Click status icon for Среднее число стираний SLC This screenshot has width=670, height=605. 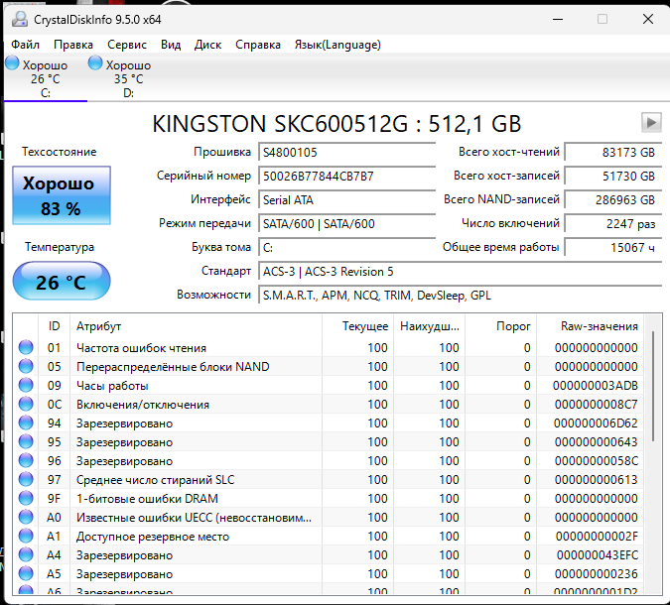pos(26,480)
